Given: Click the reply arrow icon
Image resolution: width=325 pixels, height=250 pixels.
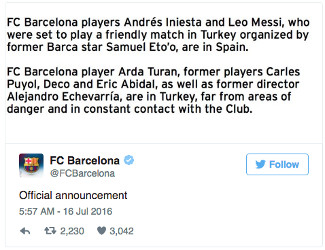Looking at the screenshot, I should tap(25, 231).
